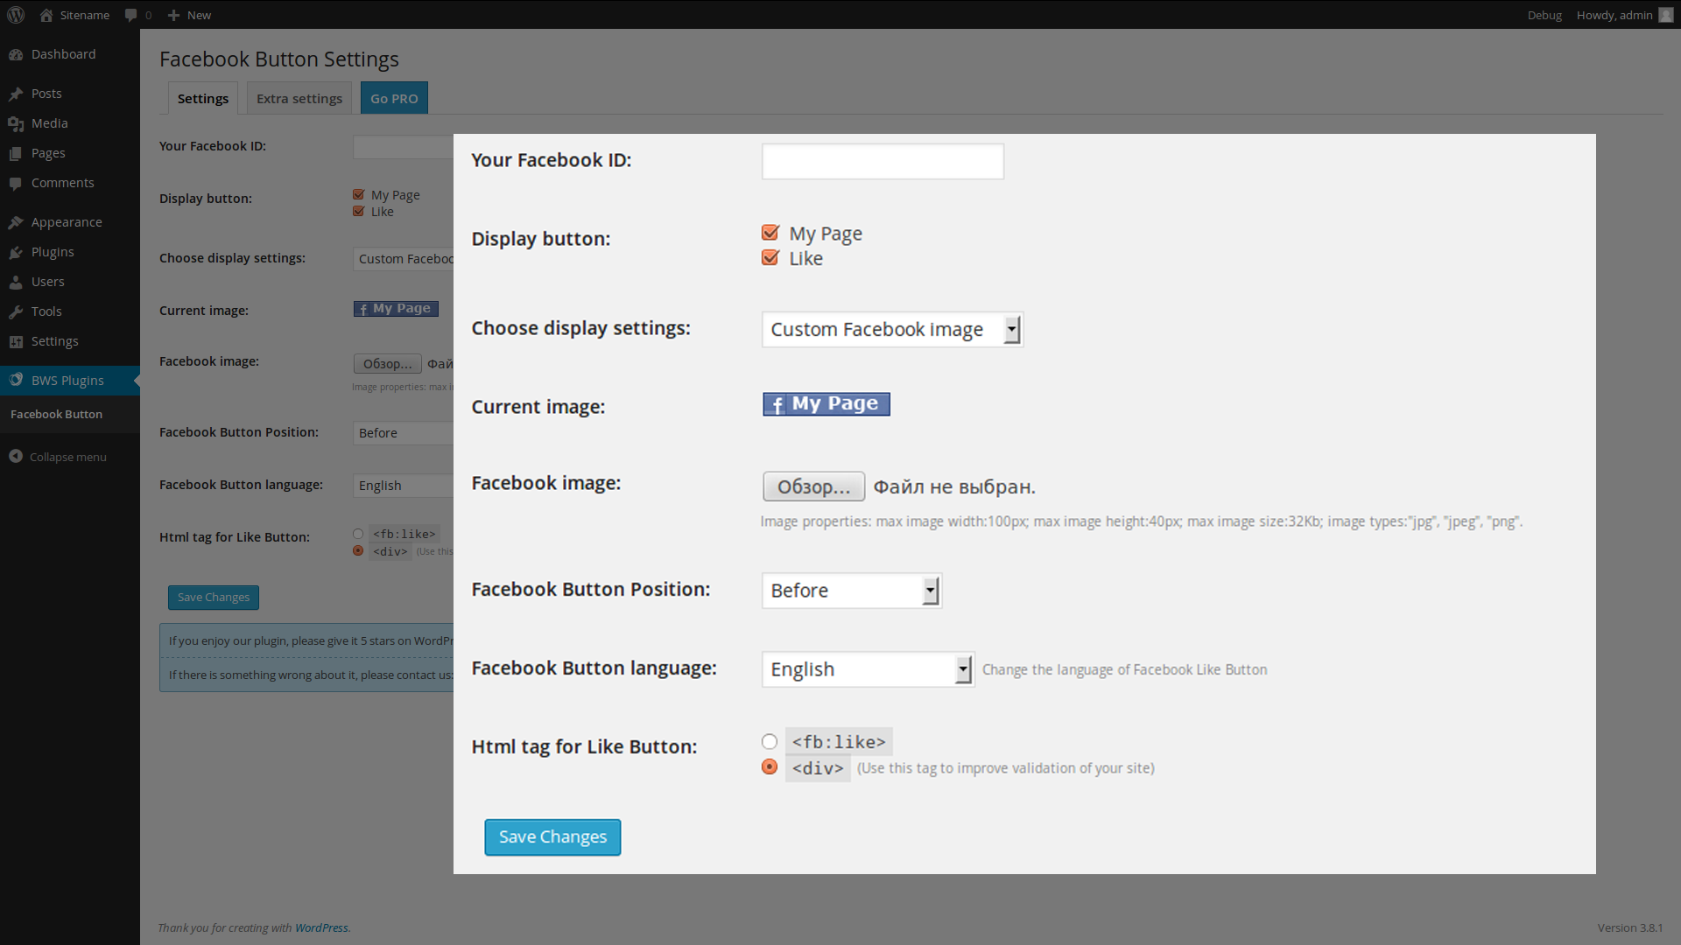Click the Collapse menu label
Viewport: 1681px width, 945px height.
click(68, 457)
